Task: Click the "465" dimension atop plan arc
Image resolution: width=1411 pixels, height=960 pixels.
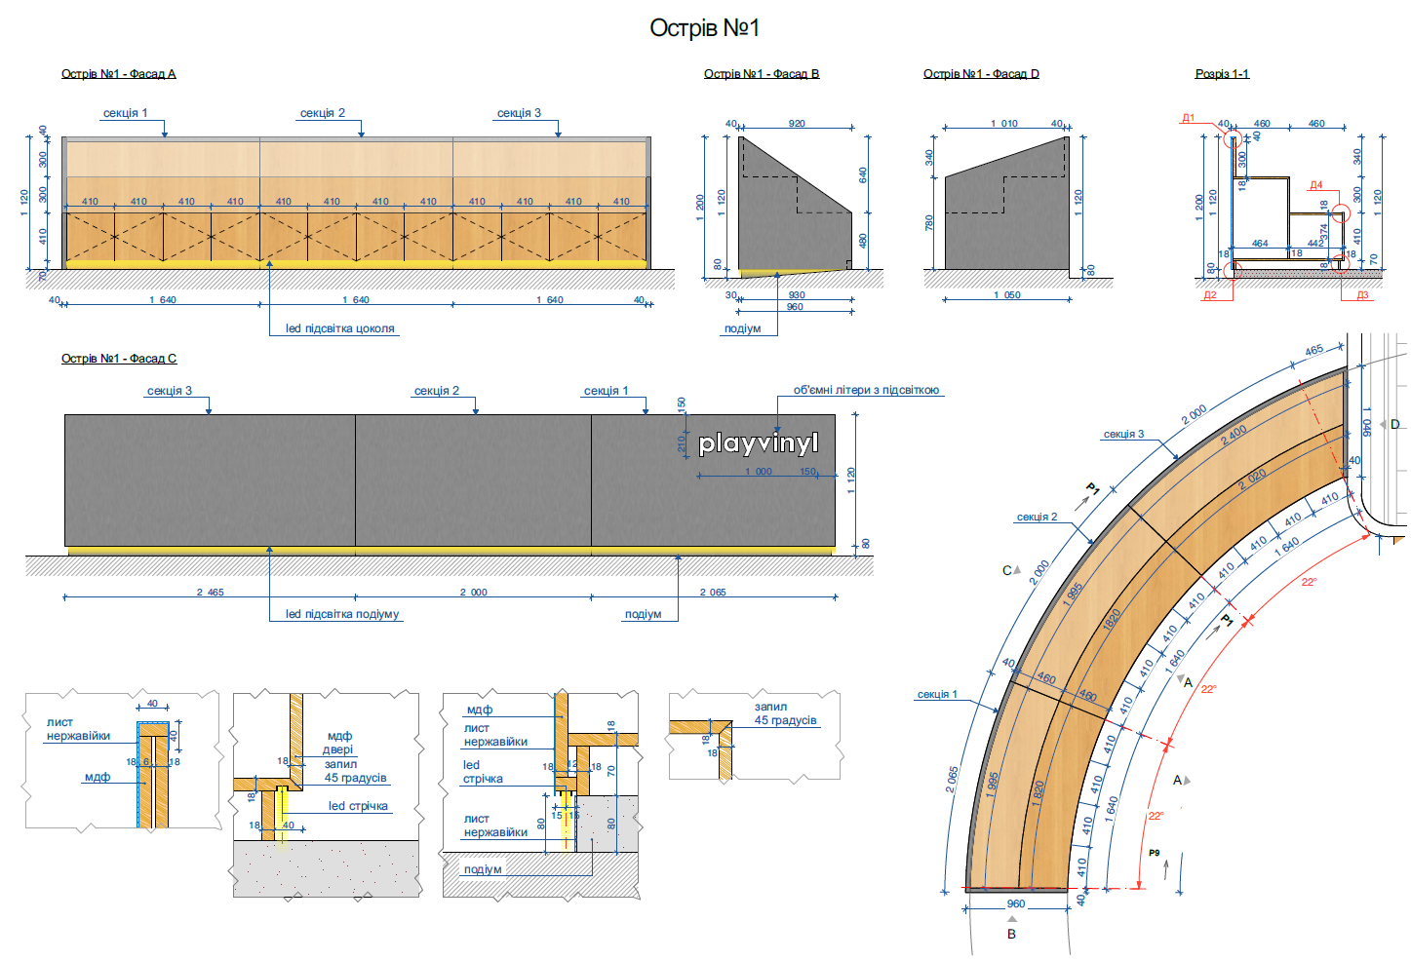Action: point(1314,351)
